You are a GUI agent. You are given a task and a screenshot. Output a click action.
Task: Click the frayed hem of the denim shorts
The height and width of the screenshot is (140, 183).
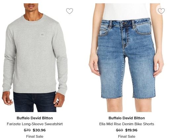click(x=128, y=98)
